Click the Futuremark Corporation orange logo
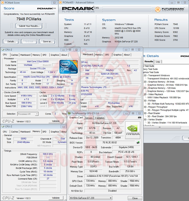Viewport: 189px width, 201px height. [x=157, y=9]
